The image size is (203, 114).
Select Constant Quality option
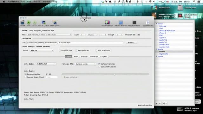tap(25, 74)
